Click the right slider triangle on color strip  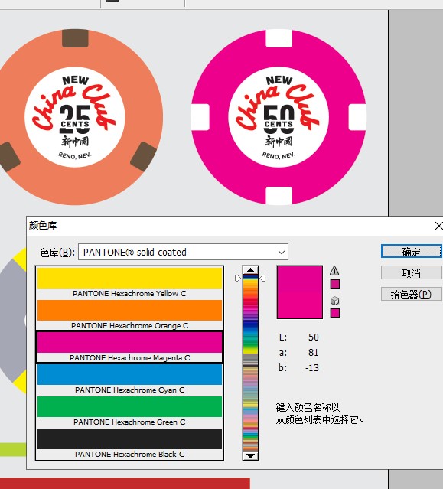pos(262,278)
